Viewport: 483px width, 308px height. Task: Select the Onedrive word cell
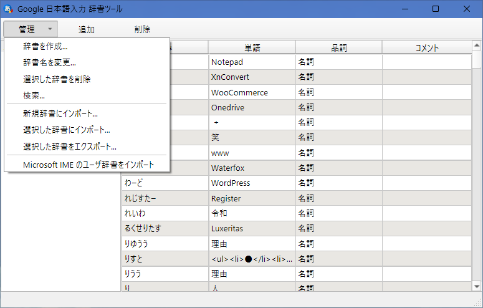[252, 107]
